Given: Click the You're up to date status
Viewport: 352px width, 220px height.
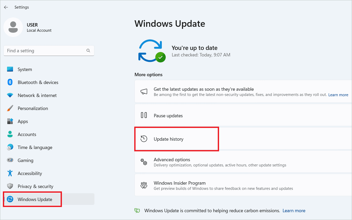Looking at the screenshot, I should pyautogui.click(x=195, y=48).
